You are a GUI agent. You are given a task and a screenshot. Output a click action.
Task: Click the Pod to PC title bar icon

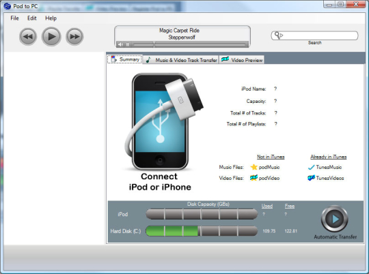[8, 6]
